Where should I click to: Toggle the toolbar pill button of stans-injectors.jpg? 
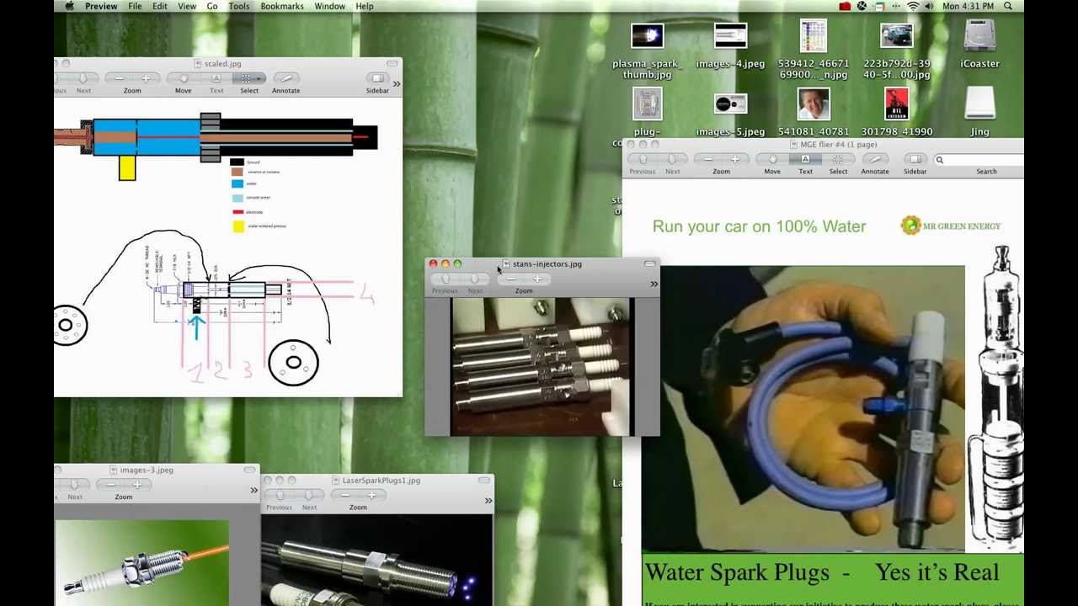point(649,264)
